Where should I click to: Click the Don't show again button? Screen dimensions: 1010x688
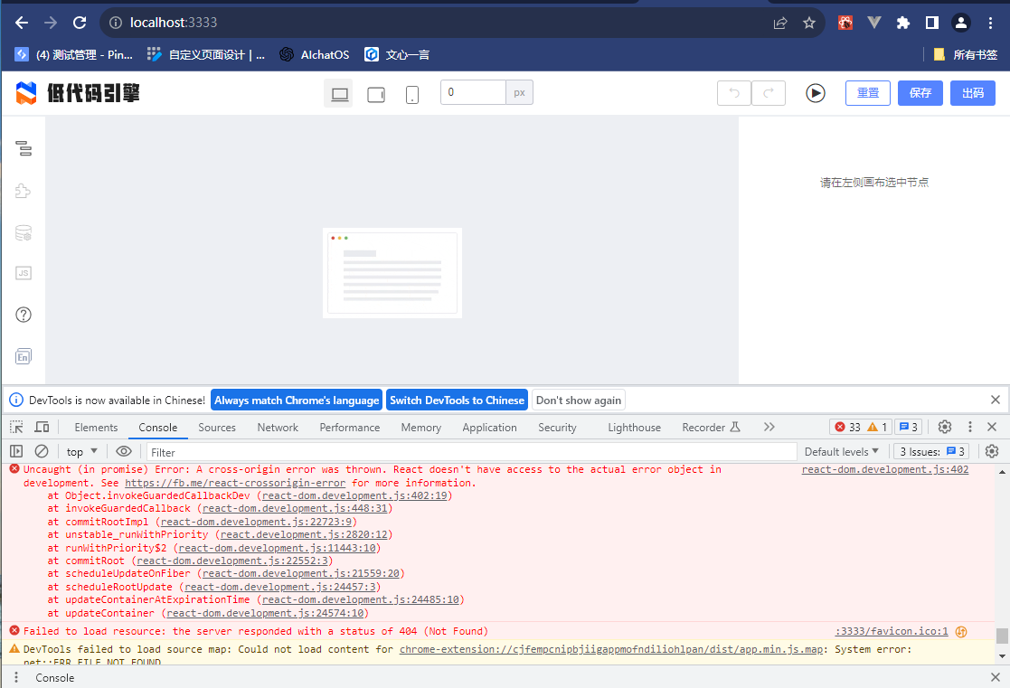click(x=580, y=400)
